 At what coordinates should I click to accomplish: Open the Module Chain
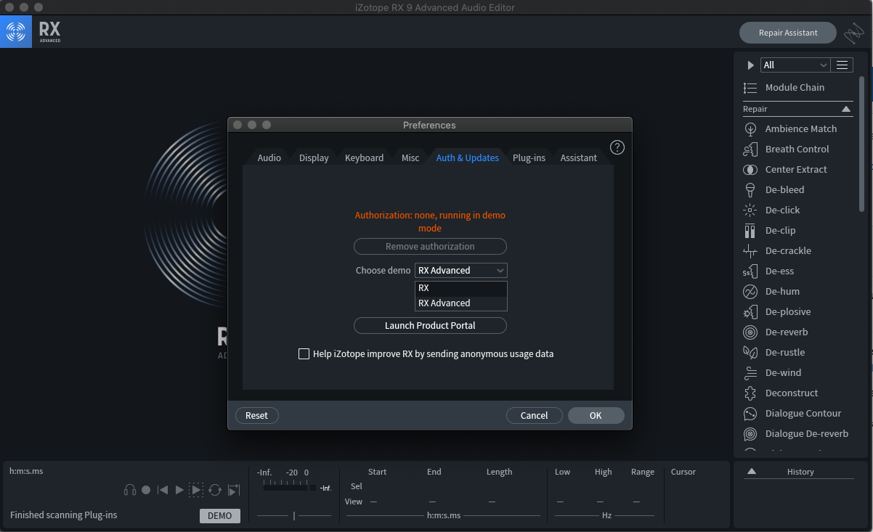(795, 87)
